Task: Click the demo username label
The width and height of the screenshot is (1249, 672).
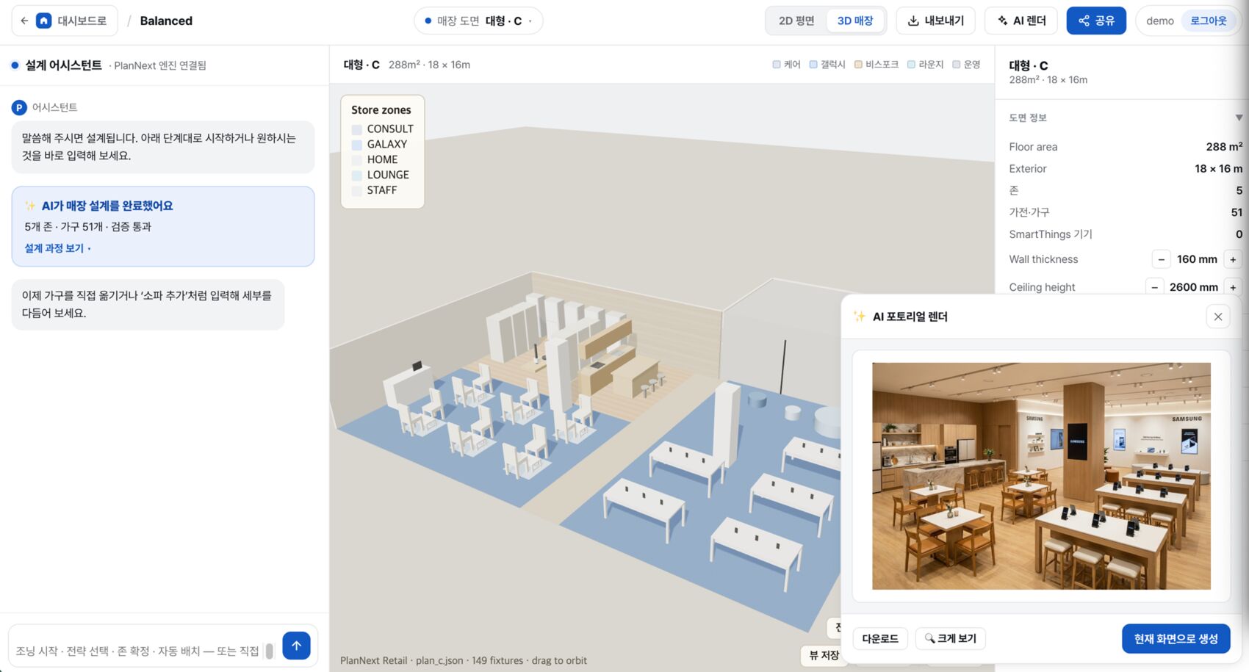Action: [x=1160, y=21]
